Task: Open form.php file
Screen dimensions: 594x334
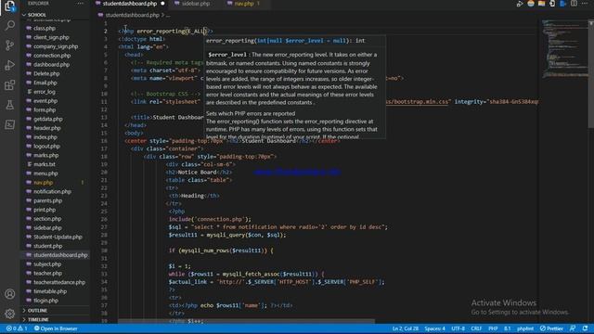Action: (x=45, y=109)
